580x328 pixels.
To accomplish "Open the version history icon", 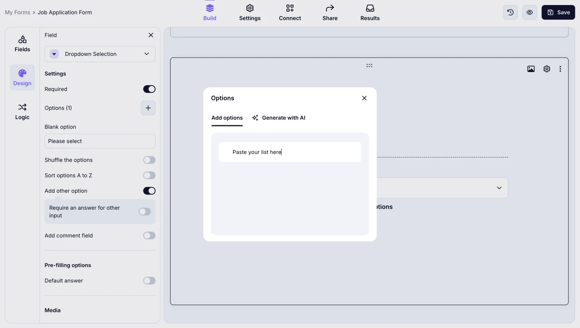I will [x=510, y=12].
